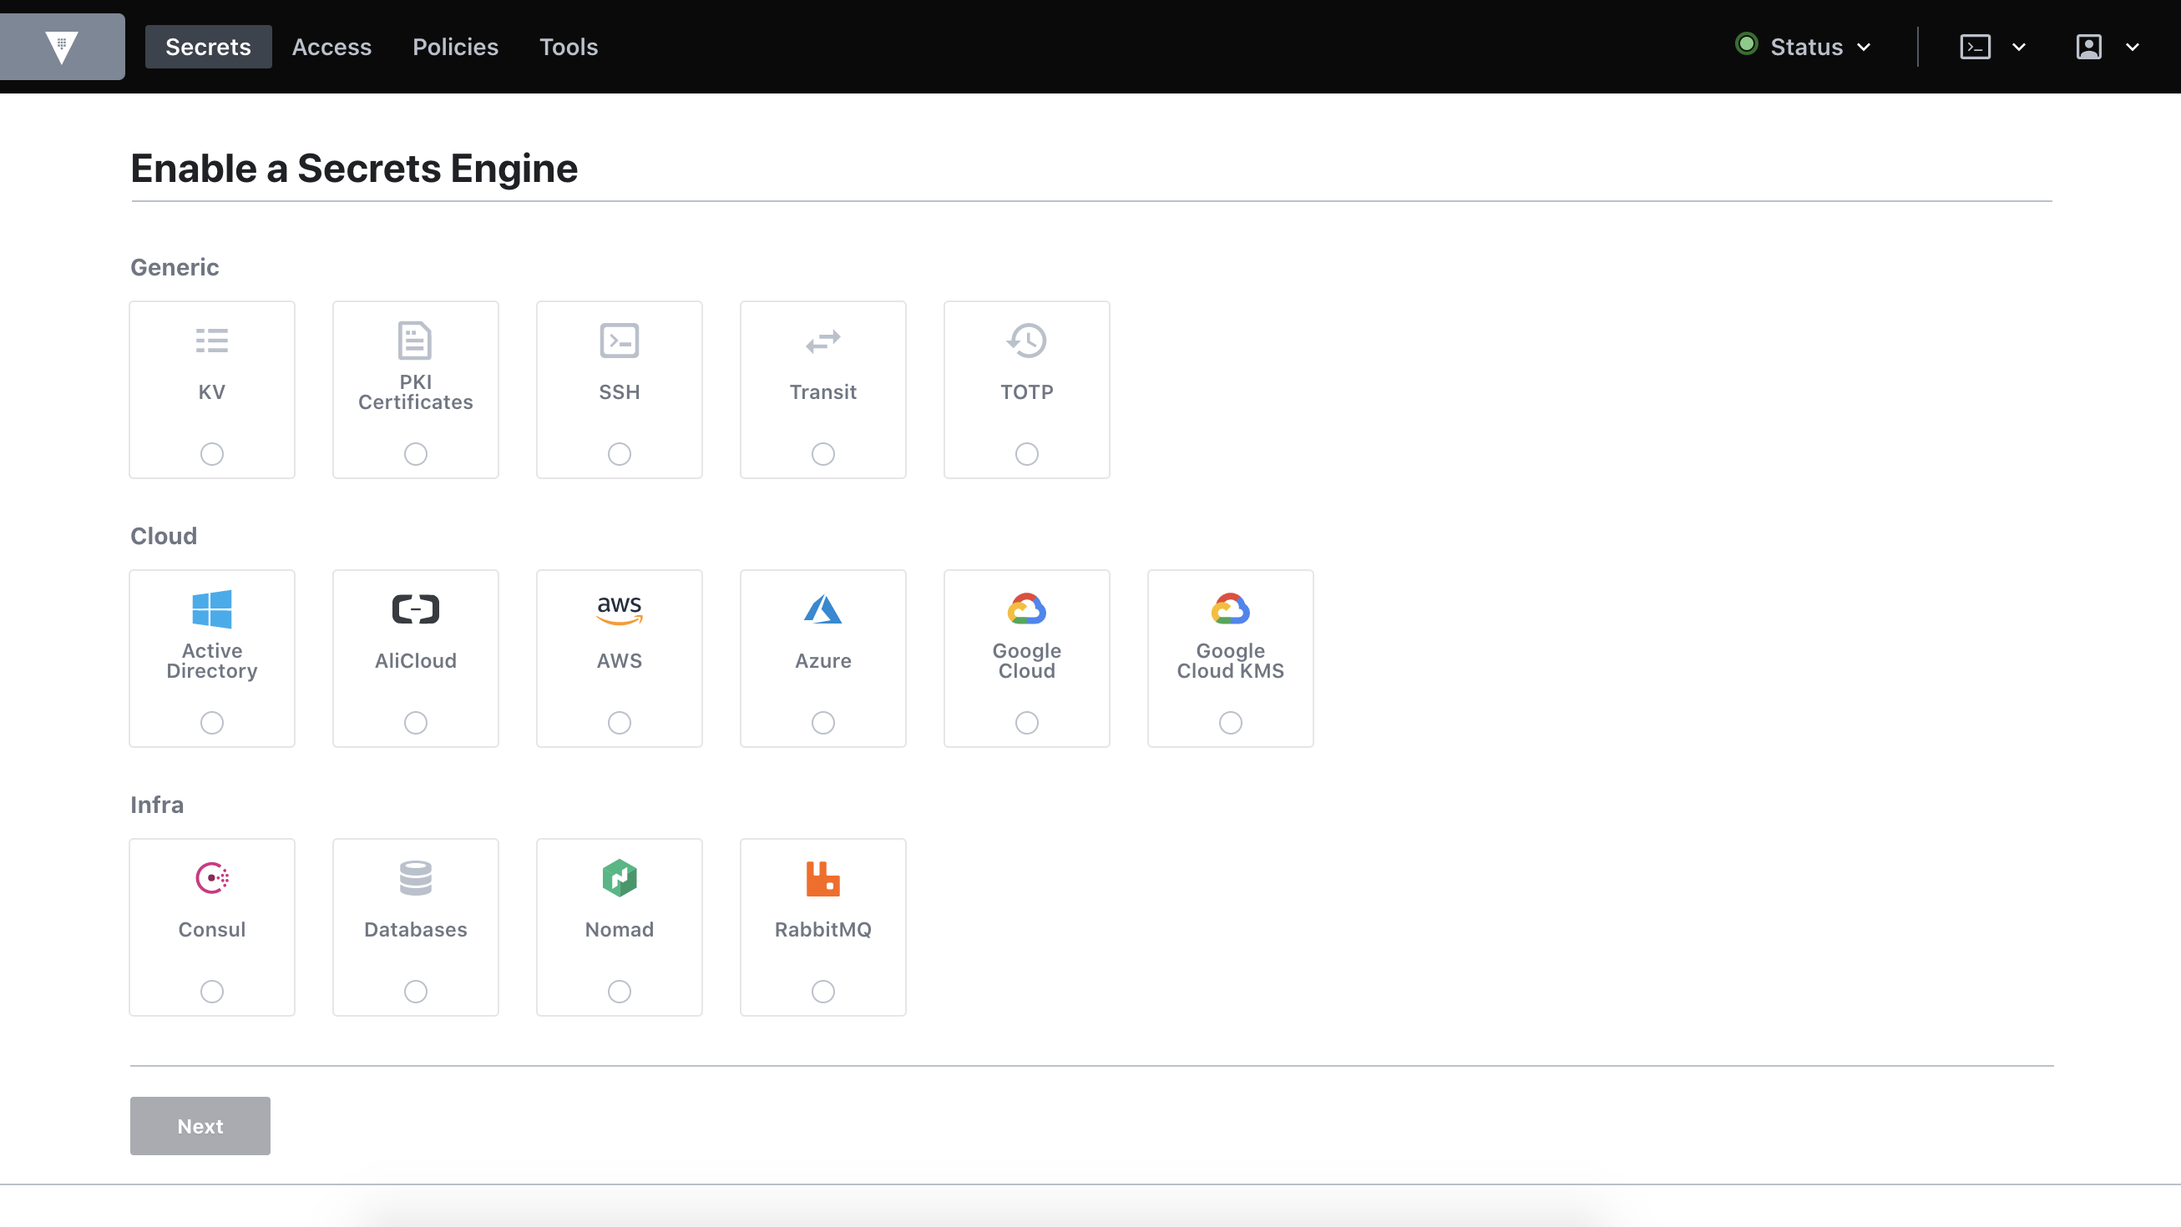Click the Transit arrows icon
Viewport: 2181px width, 1227px height.
[822, 341]
